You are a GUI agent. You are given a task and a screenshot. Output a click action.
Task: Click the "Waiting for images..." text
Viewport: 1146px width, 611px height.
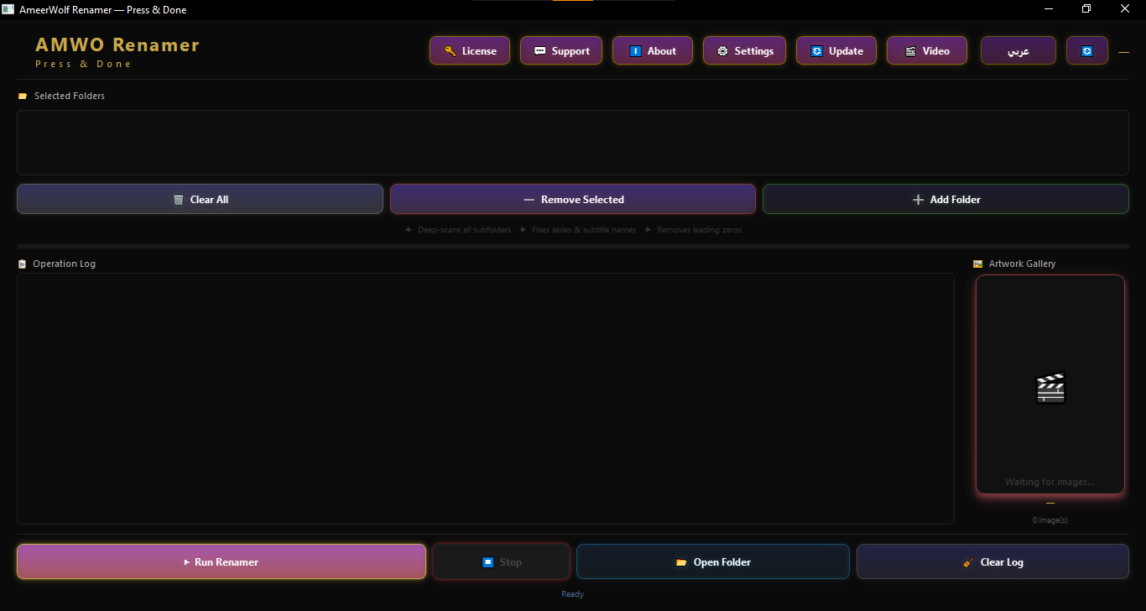1050,482
